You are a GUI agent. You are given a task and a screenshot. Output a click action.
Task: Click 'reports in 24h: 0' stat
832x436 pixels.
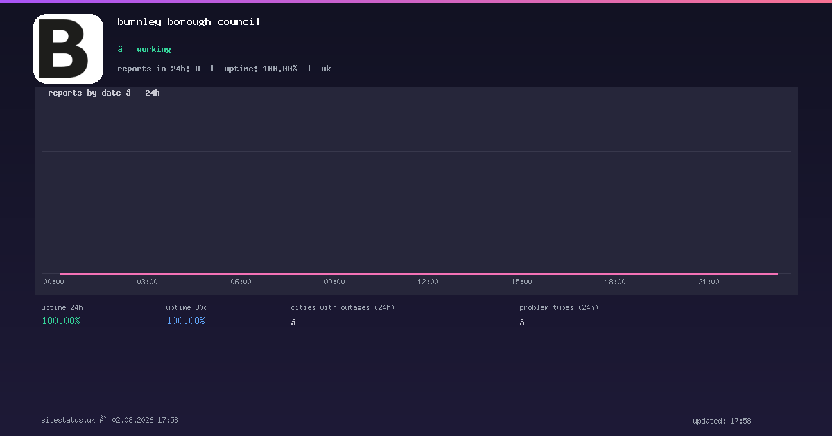[159, 69]
